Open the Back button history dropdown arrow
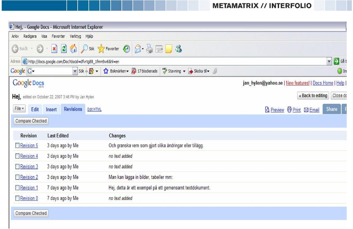Image resolution: width=353 pixels, height=229 pixels. [x=32, y=48]
